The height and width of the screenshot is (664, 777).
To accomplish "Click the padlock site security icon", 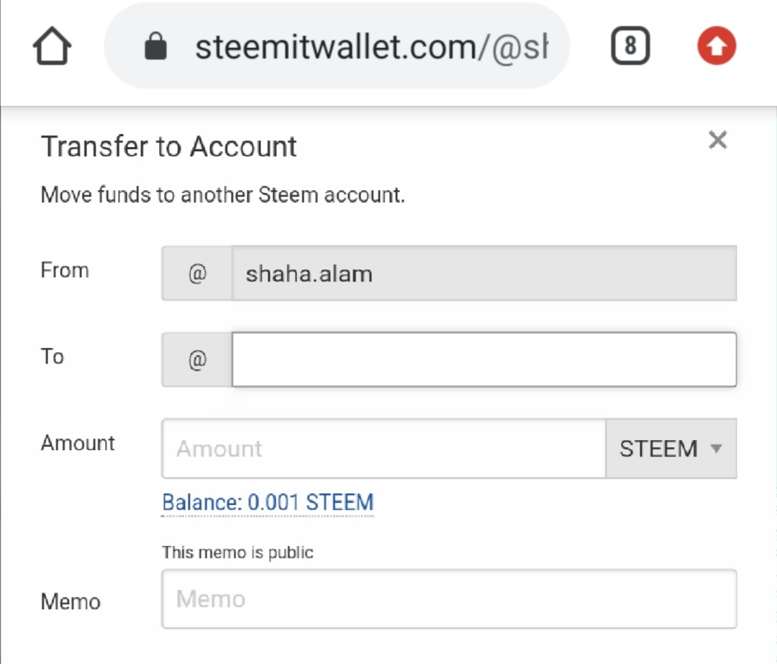I will coord(155,48).
